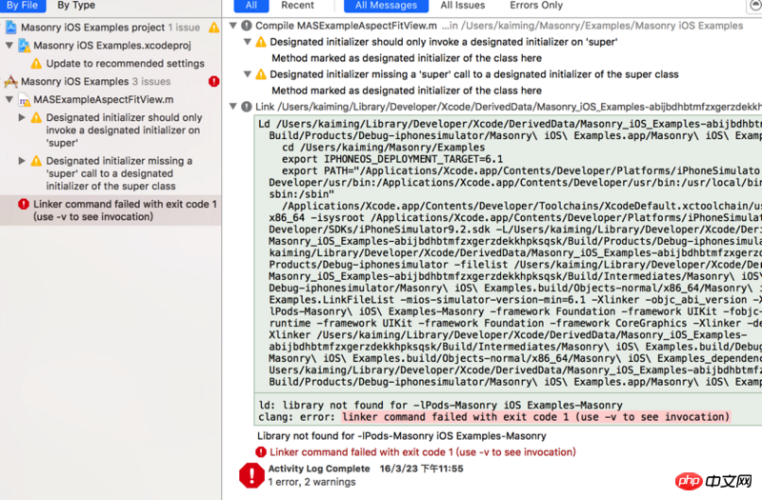Select Update to recommended settings warning

coord(125,63)
